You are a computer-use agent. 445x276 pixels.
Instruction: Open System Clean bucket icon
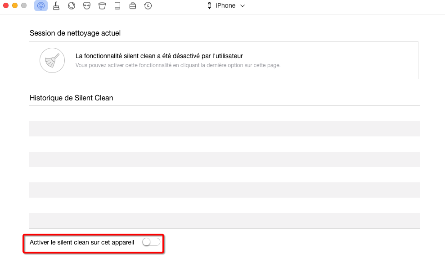click(102, 6)
